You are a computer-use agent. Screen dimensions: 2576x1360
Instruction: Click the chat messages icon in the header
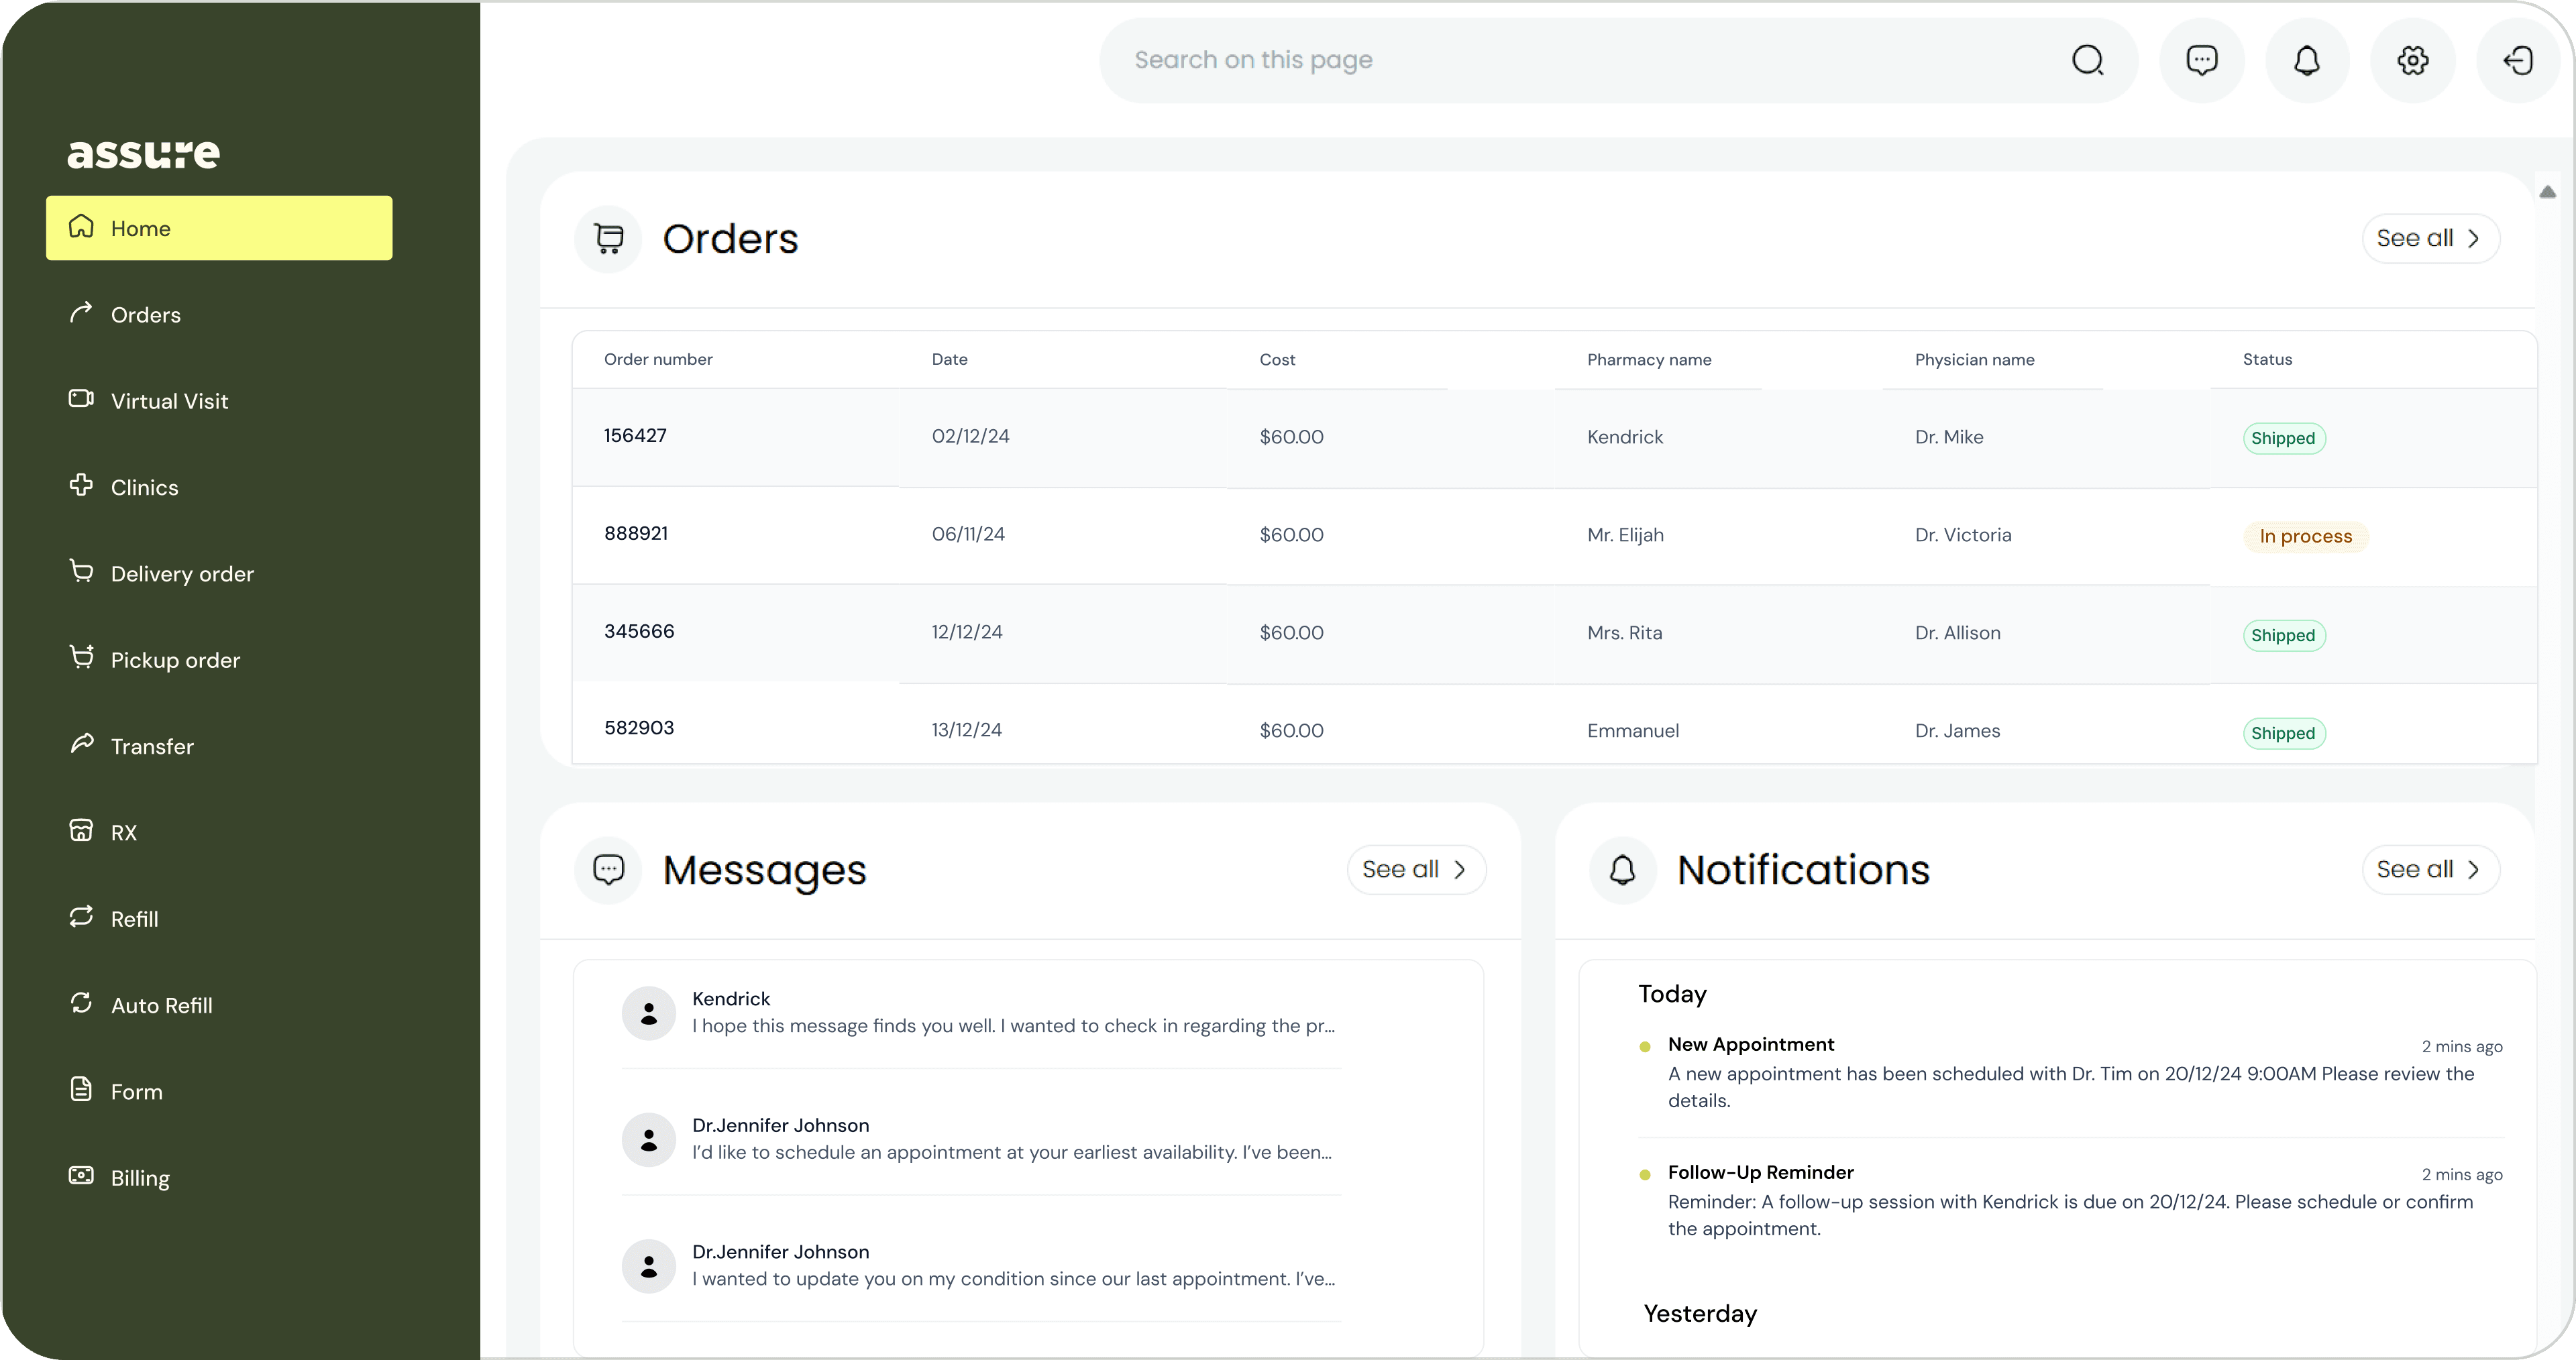2202,60
